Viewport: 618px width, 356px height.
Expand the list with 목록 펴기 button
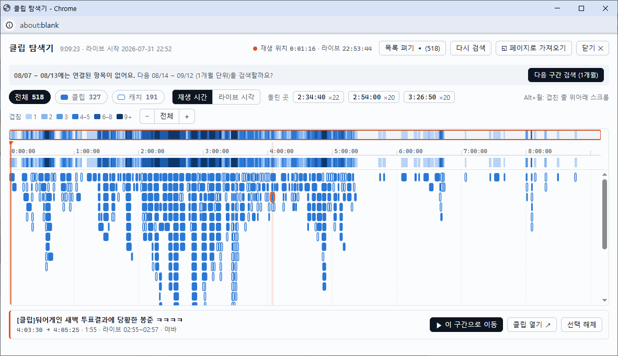[x=413, y=48]
